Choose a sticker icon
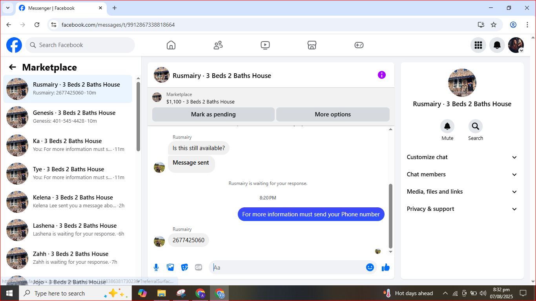Viewport: 536px width, 301px height. tap(184, 267)
